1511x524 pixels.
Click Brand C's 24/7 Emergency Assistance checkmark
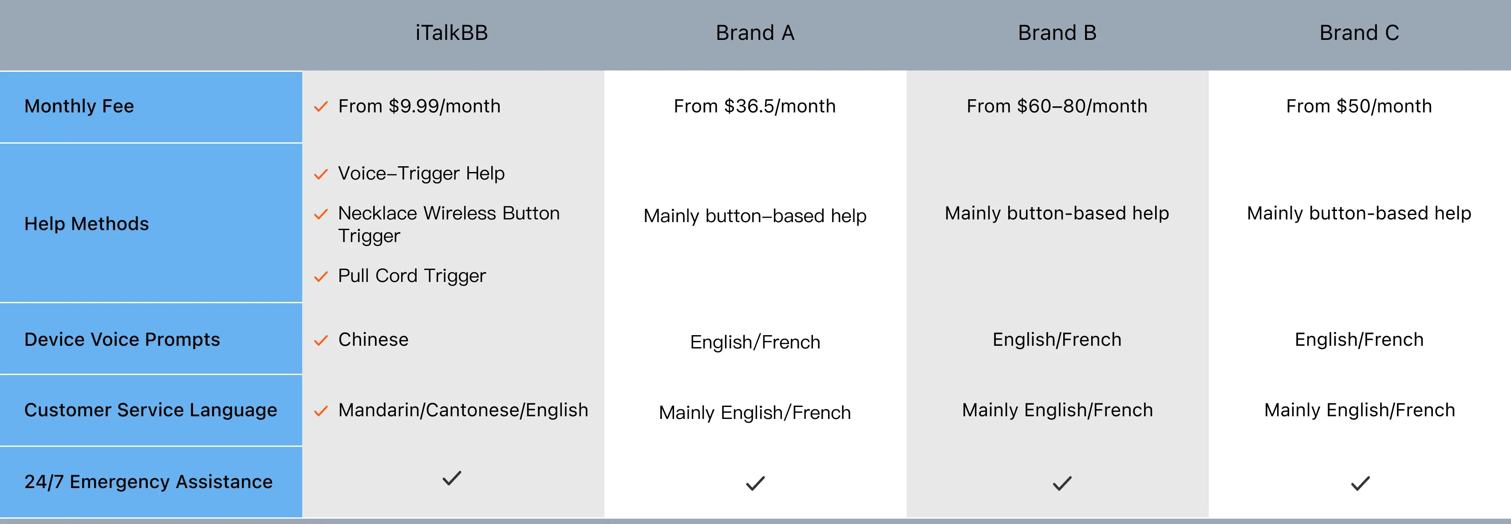[1360, 483]
